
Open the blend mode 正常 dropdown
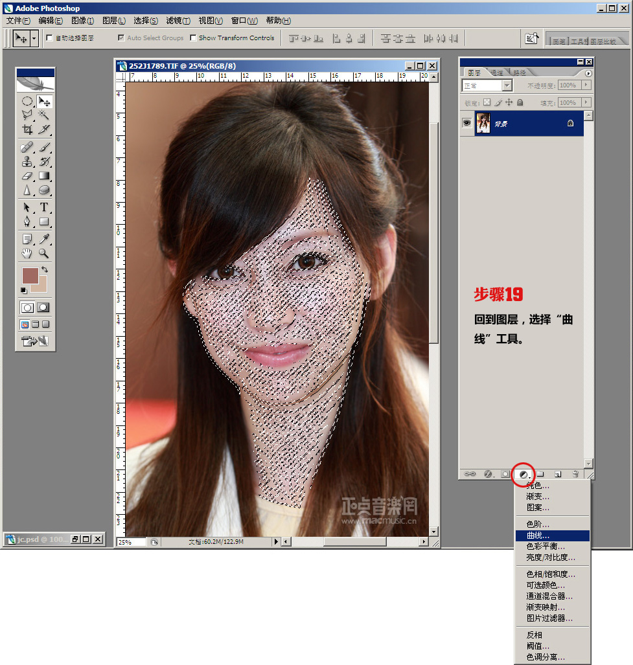[487, 85]
